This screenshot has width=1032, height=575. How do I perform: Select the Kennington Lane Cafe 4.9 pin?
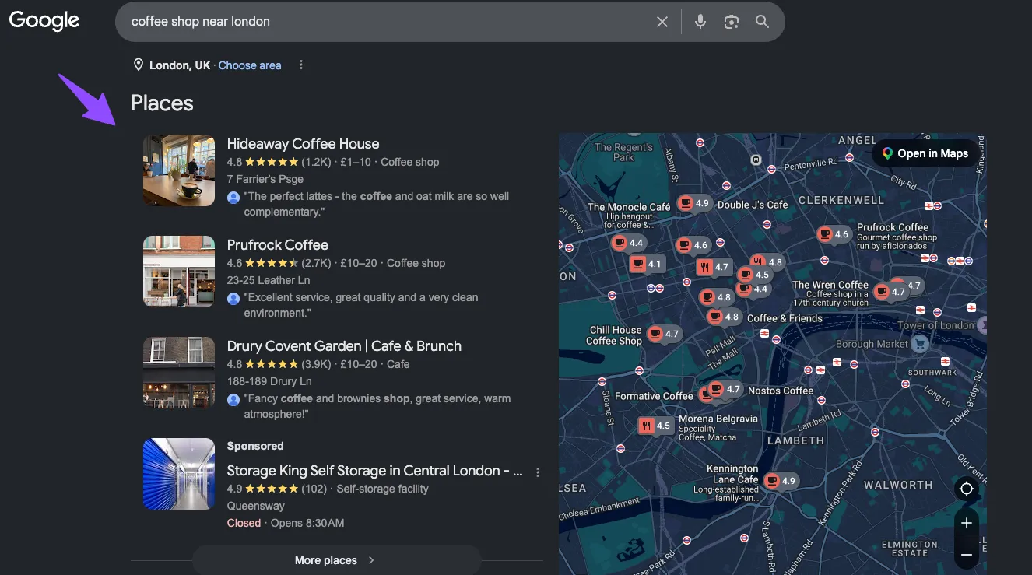[x=780, y=481]
